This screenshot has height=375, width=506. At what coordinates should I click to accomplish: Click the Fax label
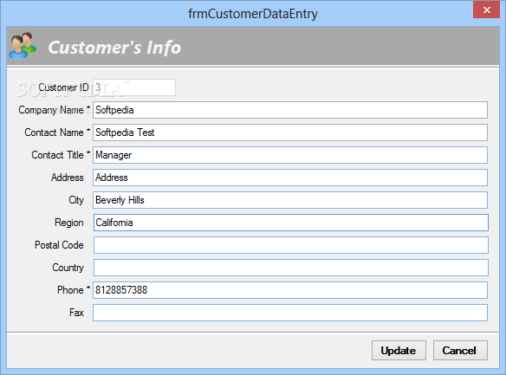click(x=76, y=313)
